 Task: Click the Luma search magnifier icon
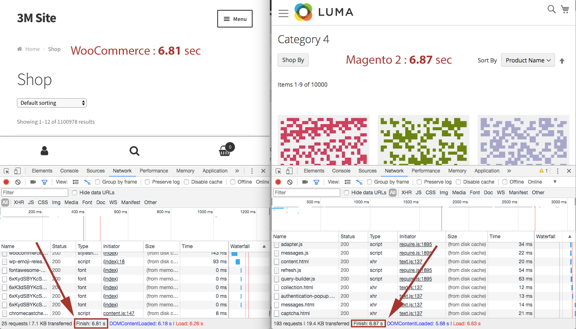point(551,9)
